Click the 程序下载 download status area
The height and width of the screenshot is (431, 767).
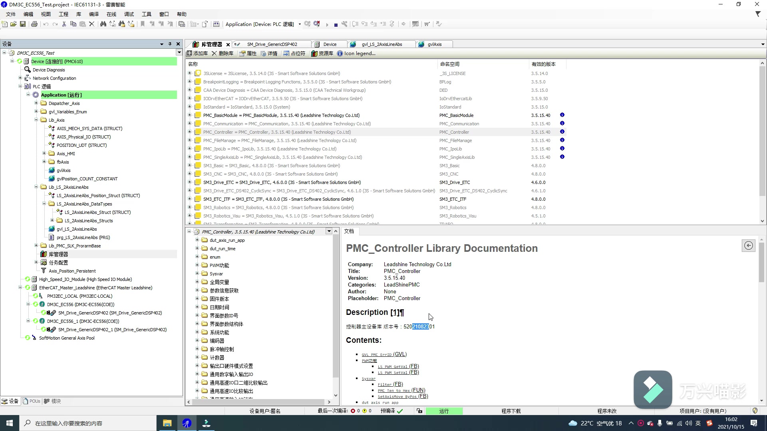click(x=514, y=411)
